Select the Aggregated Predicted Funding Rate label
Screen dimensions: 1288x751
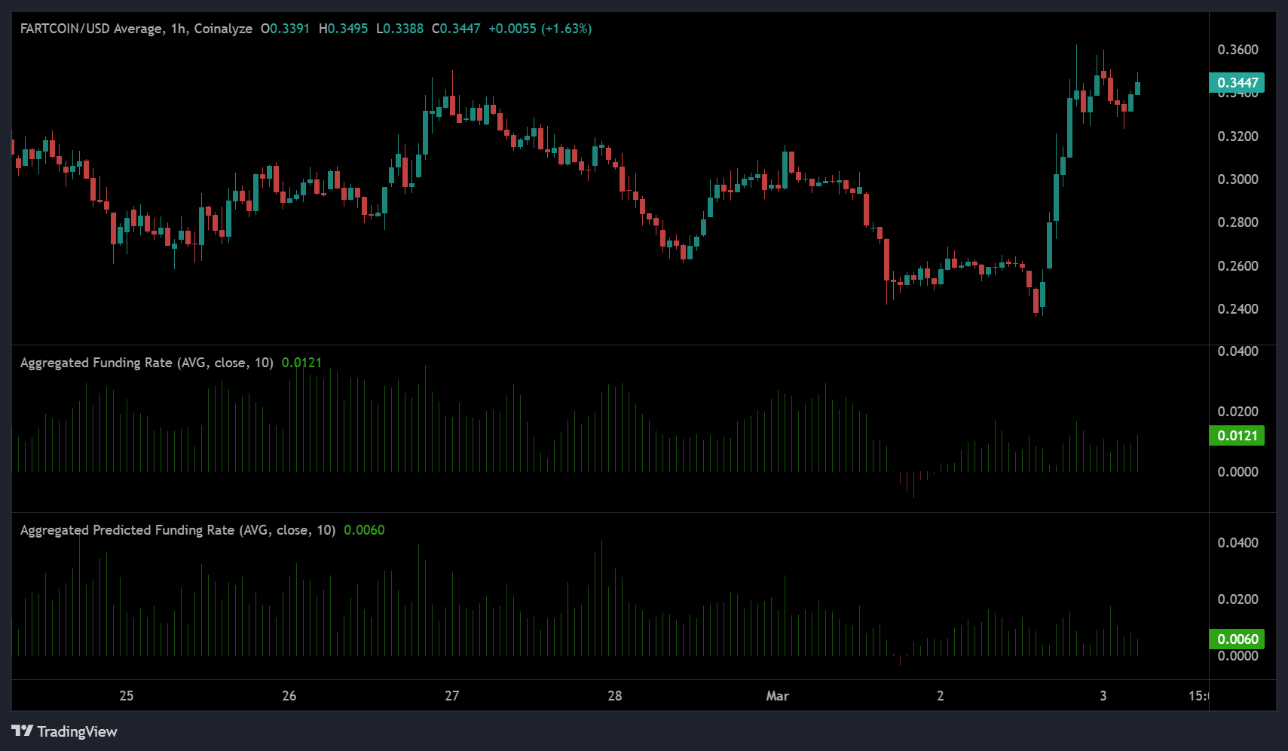[x=177, y=530]
